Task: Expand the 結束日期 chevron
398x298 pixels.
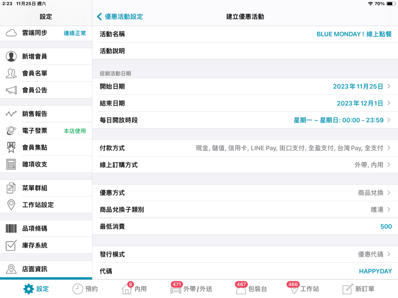Action: click(x=389, y=103)
